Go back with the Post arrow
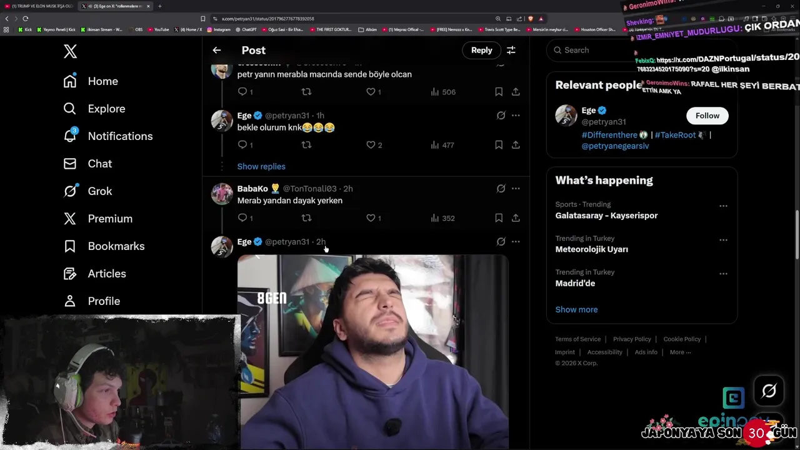The width and height of the screenshot is (800, 450). pyautogui.click(x=216, y=50)
